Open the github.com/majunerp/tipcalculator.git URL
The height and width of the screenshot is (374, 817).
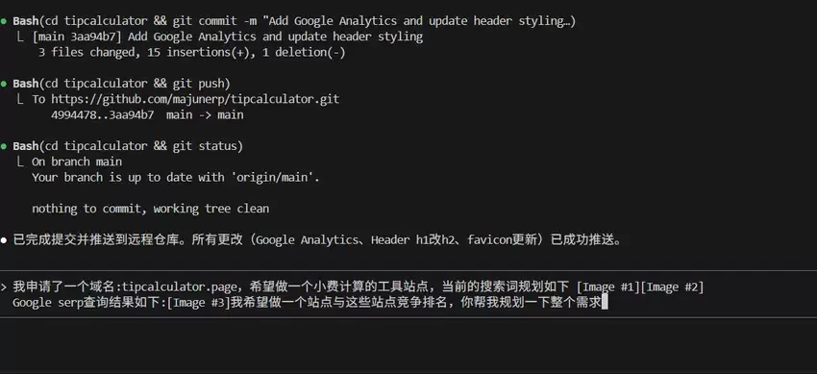pyautogui.click(x=195, y=99)
